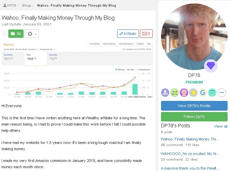Go to Blogs in the breadcrumb
The image size is (230, 171).
click(x=27, y=6)
